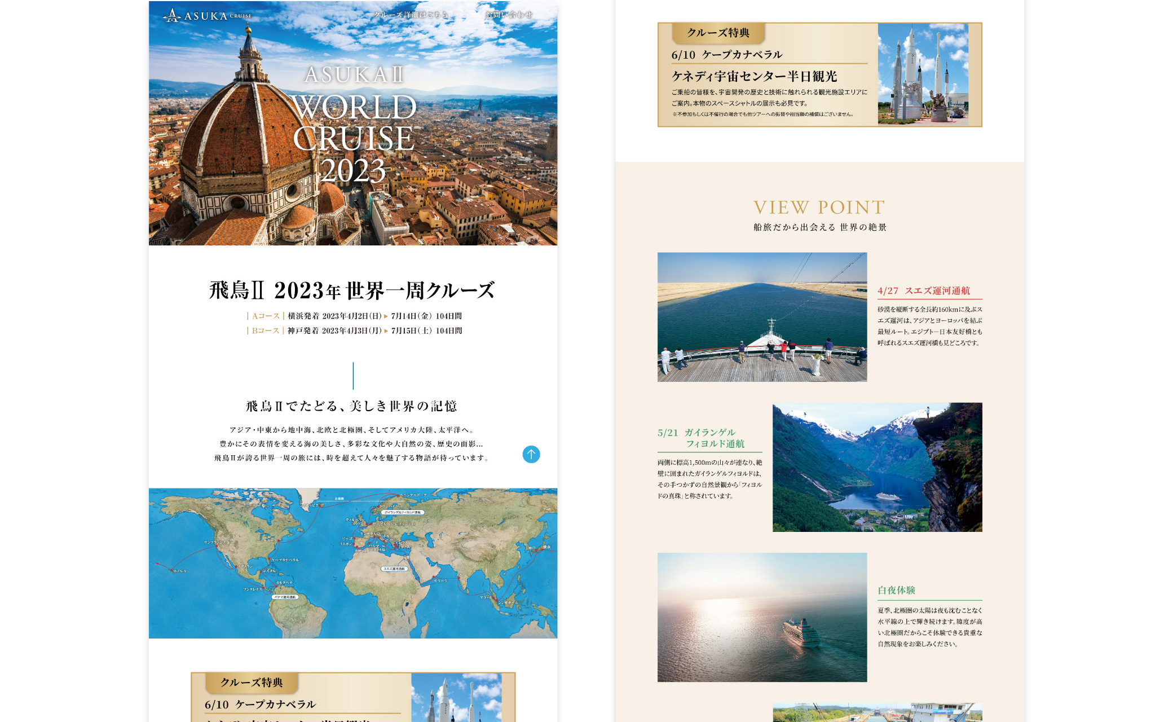This screenshot has height=722, width=1173.
Task: Click the Aコース schedule line
Action: (x=354, y=316)
